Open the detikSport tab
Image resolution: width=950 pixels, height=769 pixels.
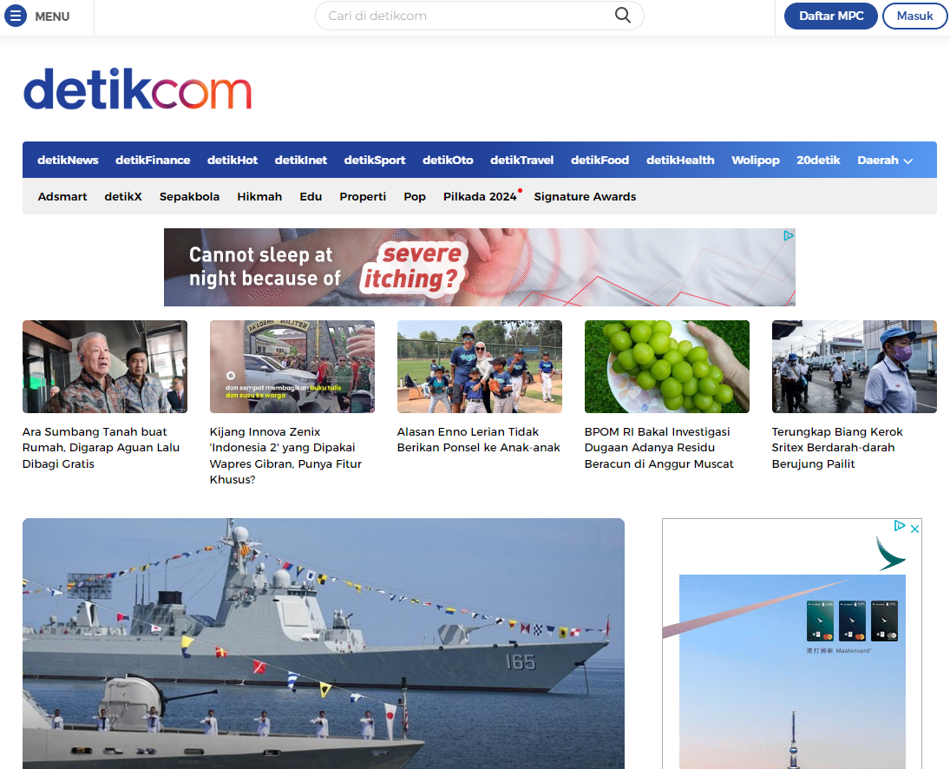click(375, 160)
